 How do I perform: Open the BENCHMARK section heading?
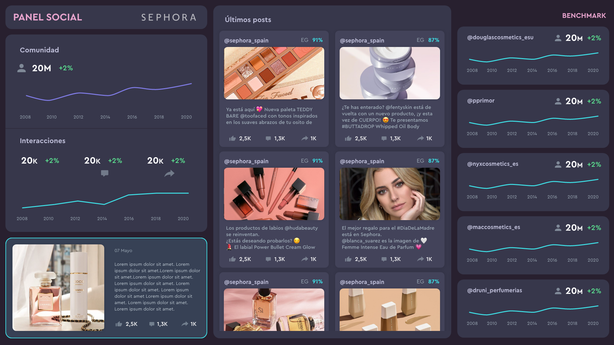pos(584,16)
